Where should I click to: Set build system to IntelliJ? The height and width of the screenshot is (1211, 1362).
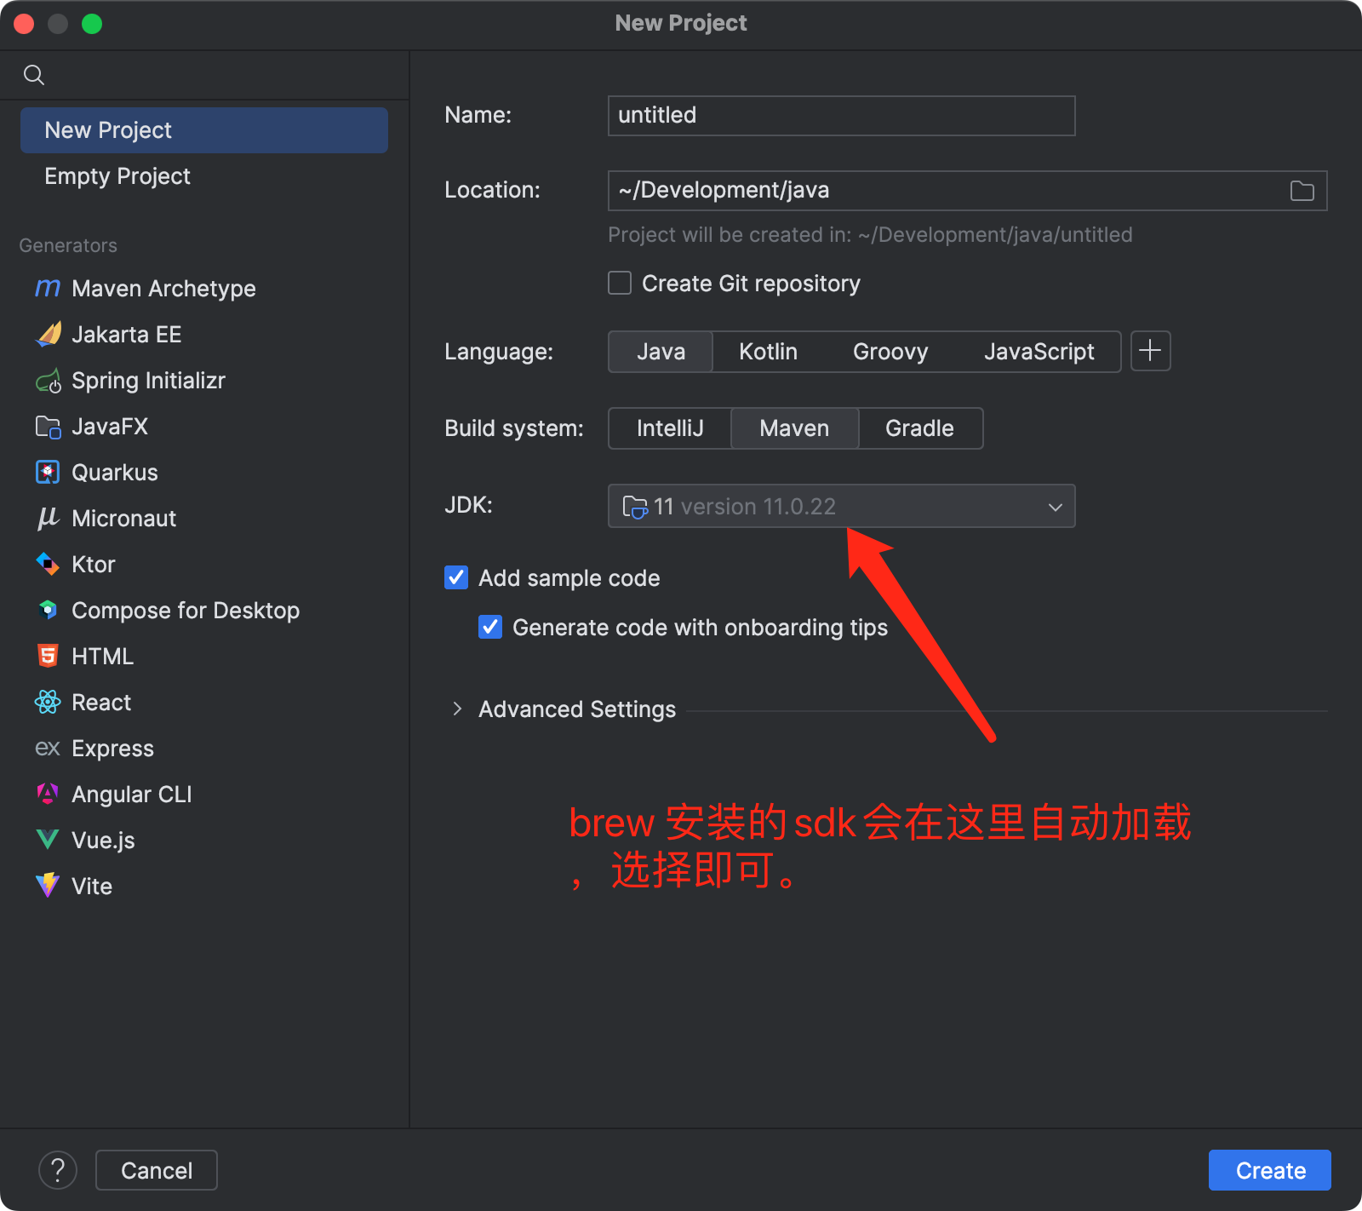pos(670,428)
